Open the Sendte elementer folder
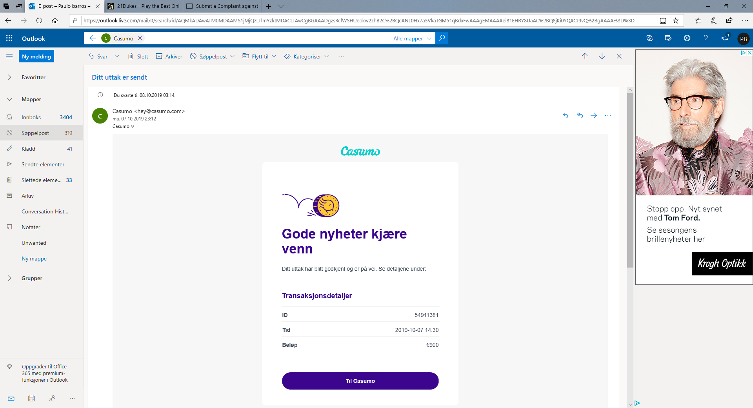753x408 pixels. [x=42, y=164]
